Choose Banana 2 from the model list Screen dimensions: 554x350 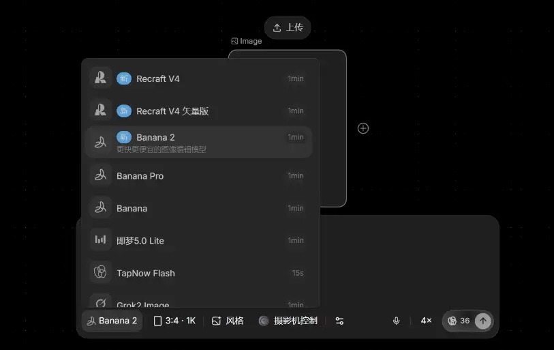point(198,143)
